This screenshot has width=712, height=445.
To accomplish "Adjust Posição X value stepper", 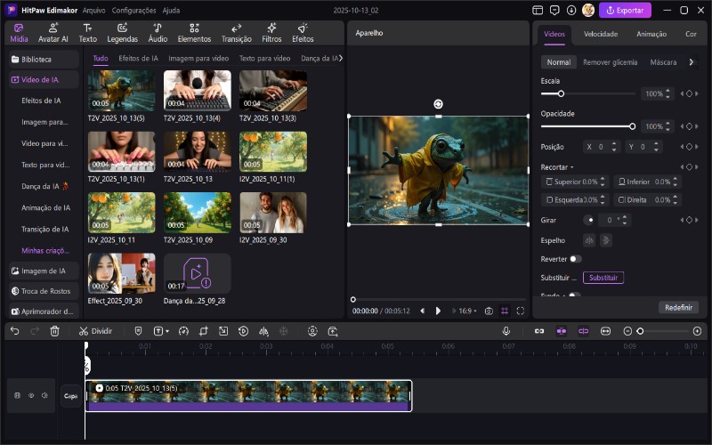I will click(x=614, y=147).
